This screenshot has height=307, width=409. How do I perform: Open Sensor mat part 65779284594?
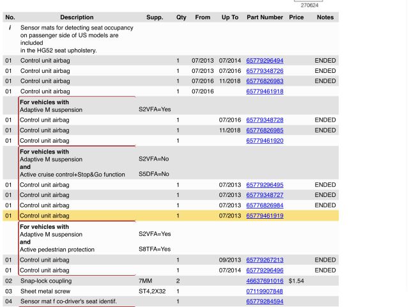(265, 301)
